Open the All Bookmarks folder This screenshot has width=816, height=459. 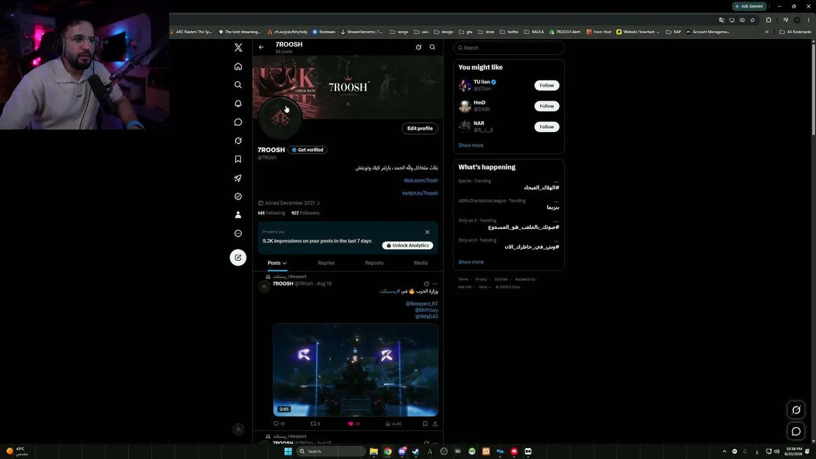pyautogui.click(x=795, y=31)
